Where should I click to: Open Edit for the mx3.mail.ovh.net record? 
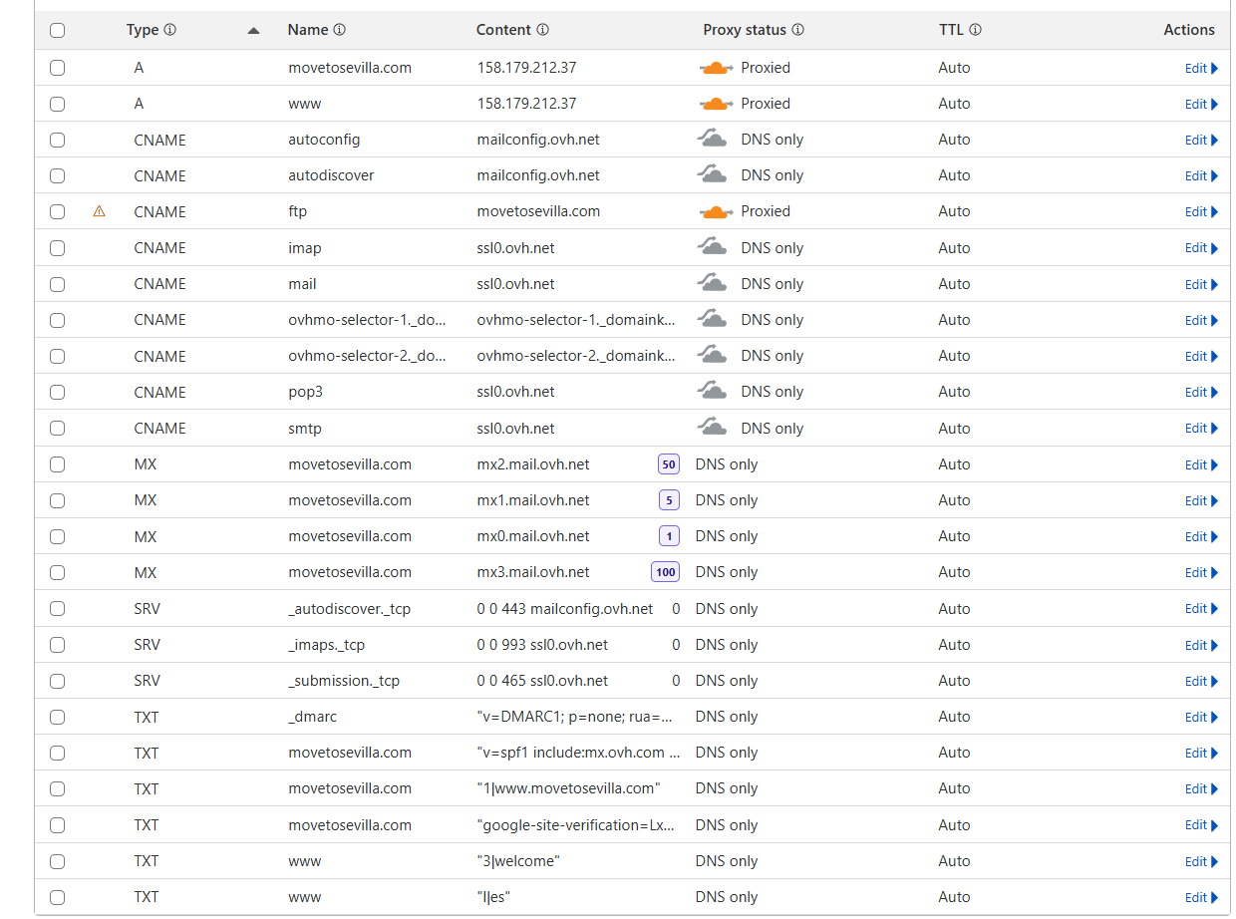point(1201,573)
